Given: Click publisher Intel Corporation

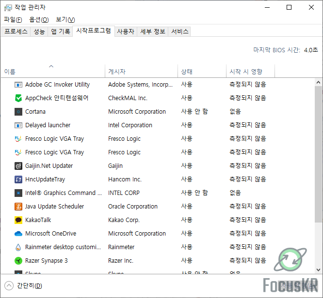Looking at the screenshot, I should coord(130,125).
